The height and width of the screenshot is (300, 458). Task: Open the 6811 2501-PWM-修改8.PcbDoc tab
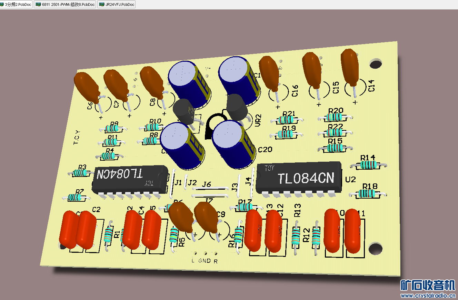65,4
